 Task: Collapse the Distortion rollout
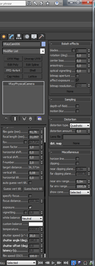point(70,119)
